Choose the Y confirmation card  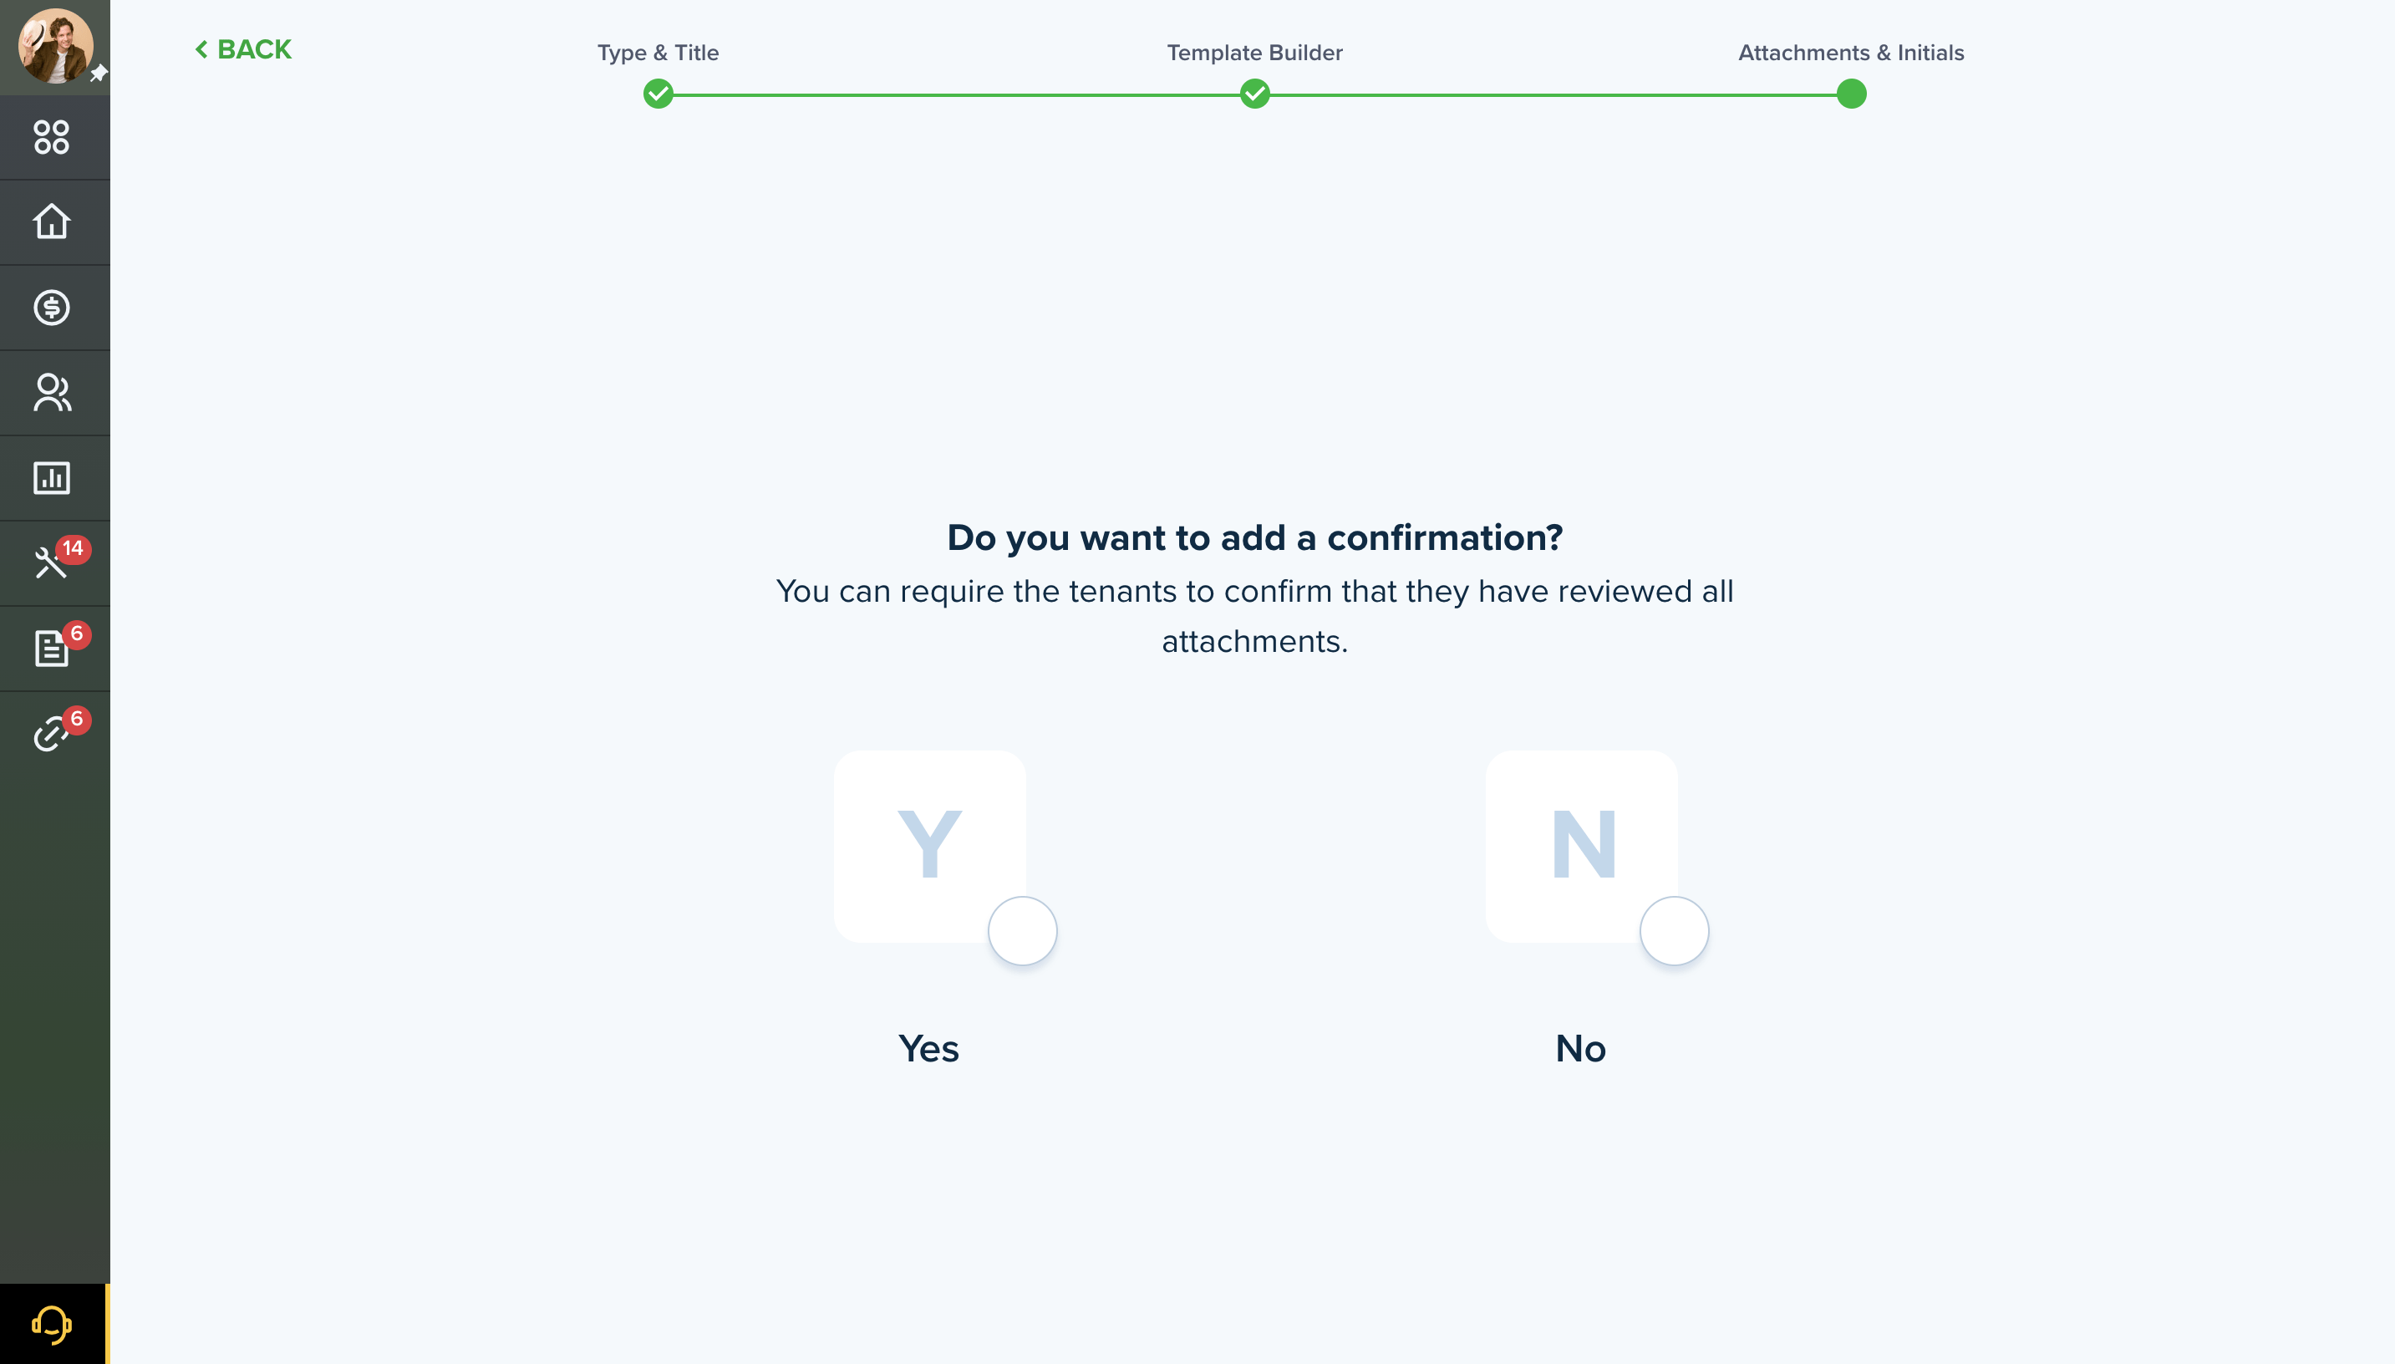[x=930, y=846]
